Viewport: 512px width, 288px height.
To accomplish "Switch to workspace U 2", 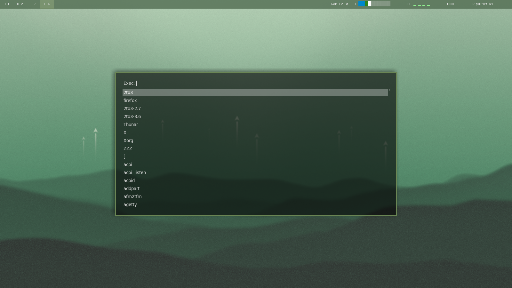I will point(20,4).
